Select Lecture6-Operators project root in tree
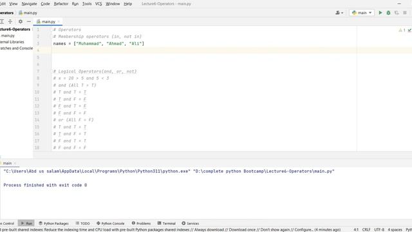The height and width of the screenshot is (232, 412). (15, 29)
